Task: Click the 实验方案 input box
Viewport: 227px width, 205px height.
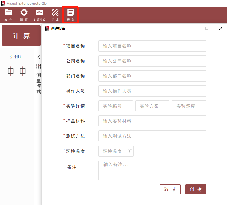Action: tap(152, 106)
